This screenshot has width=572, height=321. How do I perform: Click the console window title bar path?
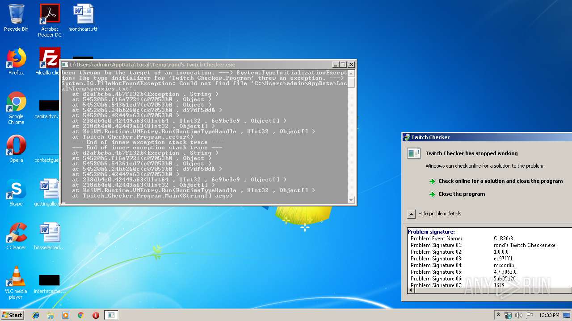pyautogui.click(x=152, y=65)
